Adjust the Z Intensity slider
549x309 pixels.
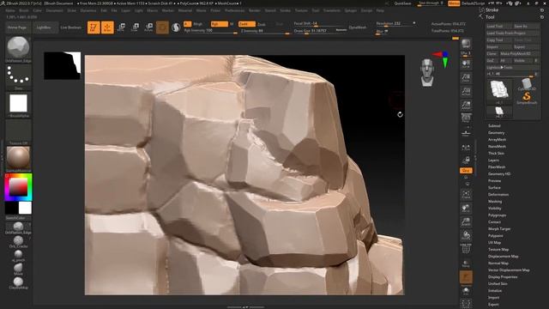pyautogui.click(x=265, y=31)
